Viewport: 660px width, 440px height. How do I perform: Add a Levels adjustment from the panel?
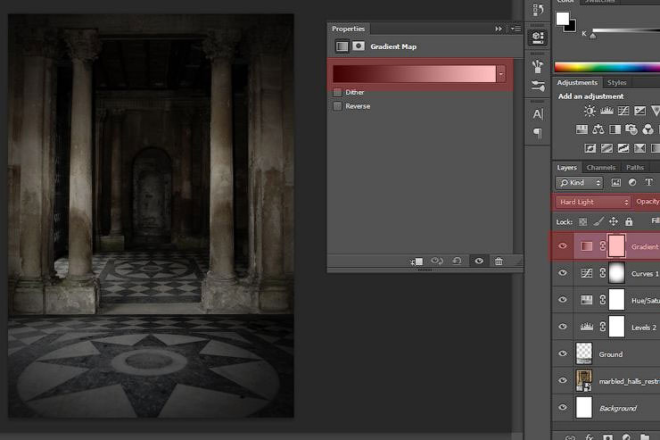click(x=606, y=112)
